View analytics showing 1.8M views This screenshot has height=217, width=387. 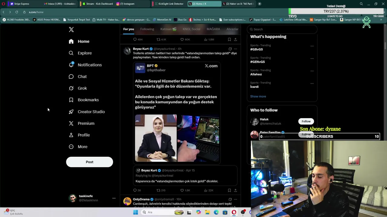pyautogui.click(x=209, y=39)
